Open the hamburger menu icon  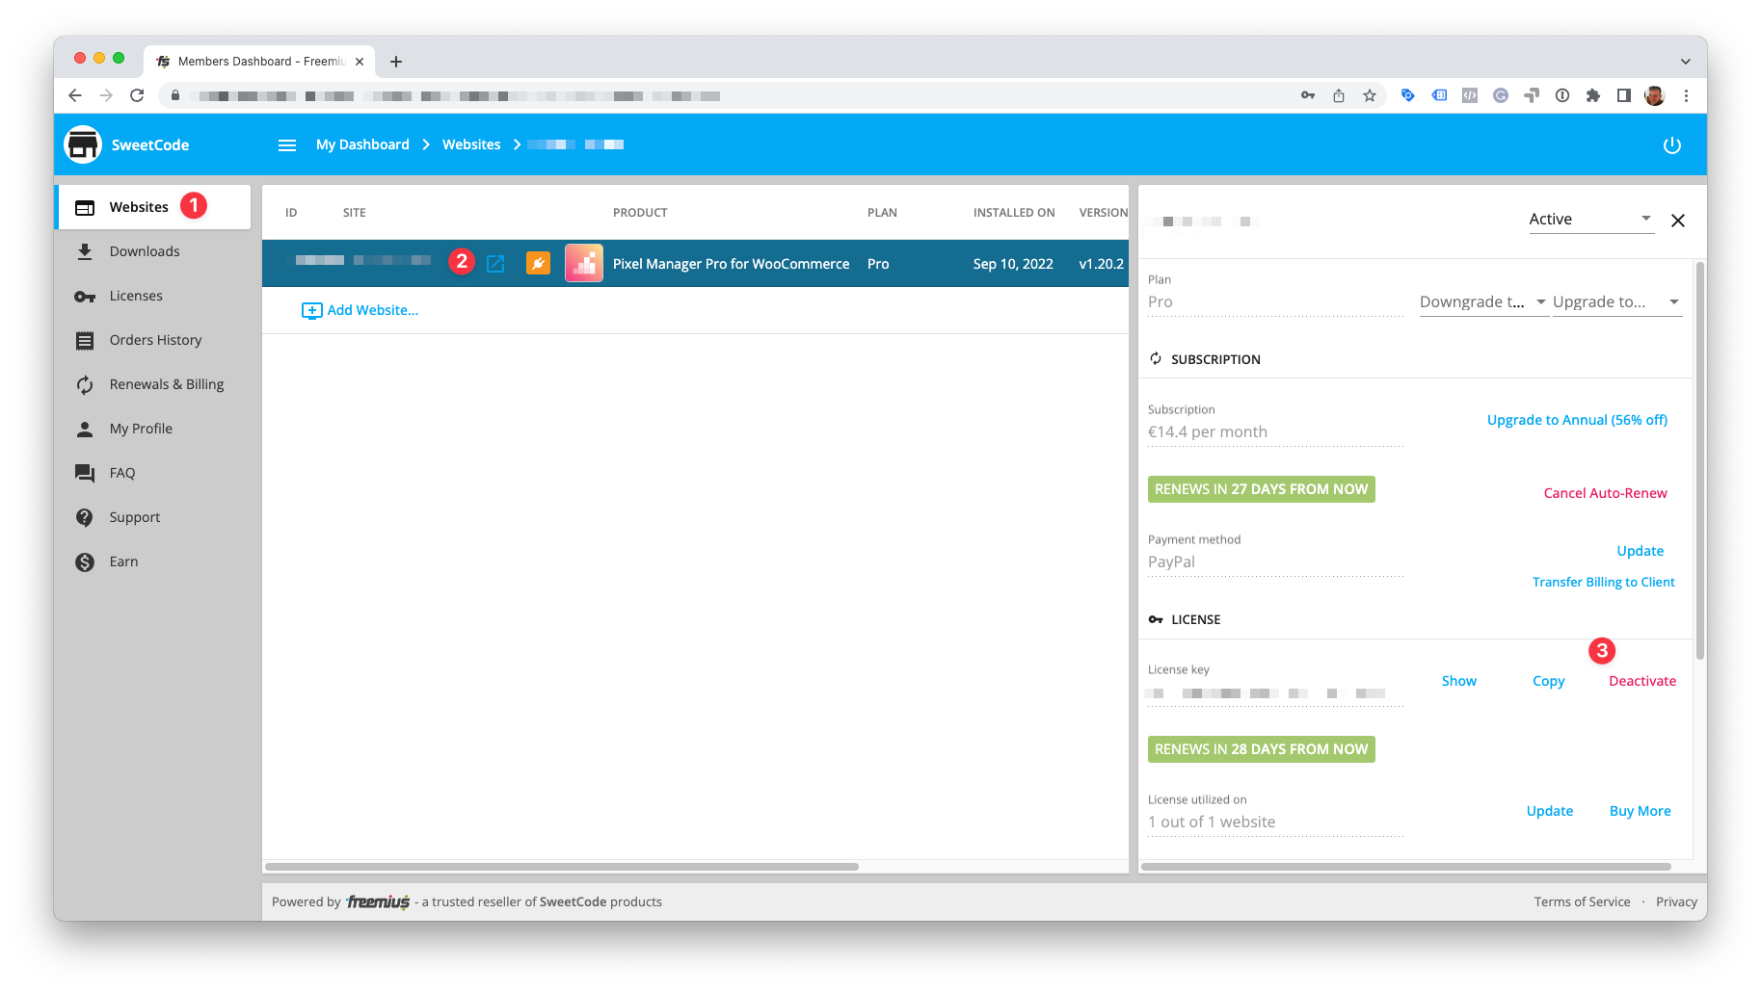[x=287, y=145]
